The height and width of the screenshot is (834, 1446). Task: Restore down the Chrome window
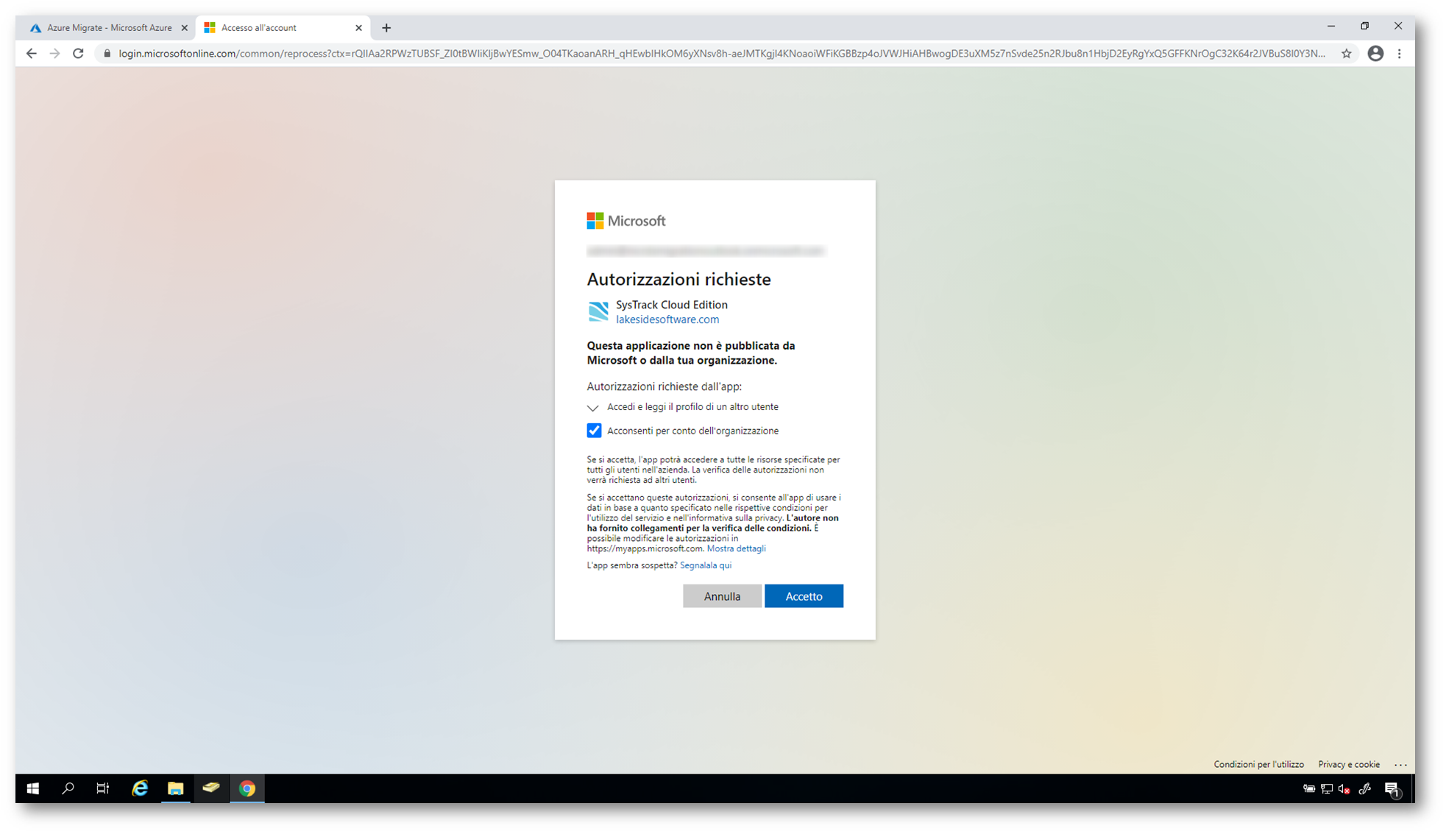1364,26
